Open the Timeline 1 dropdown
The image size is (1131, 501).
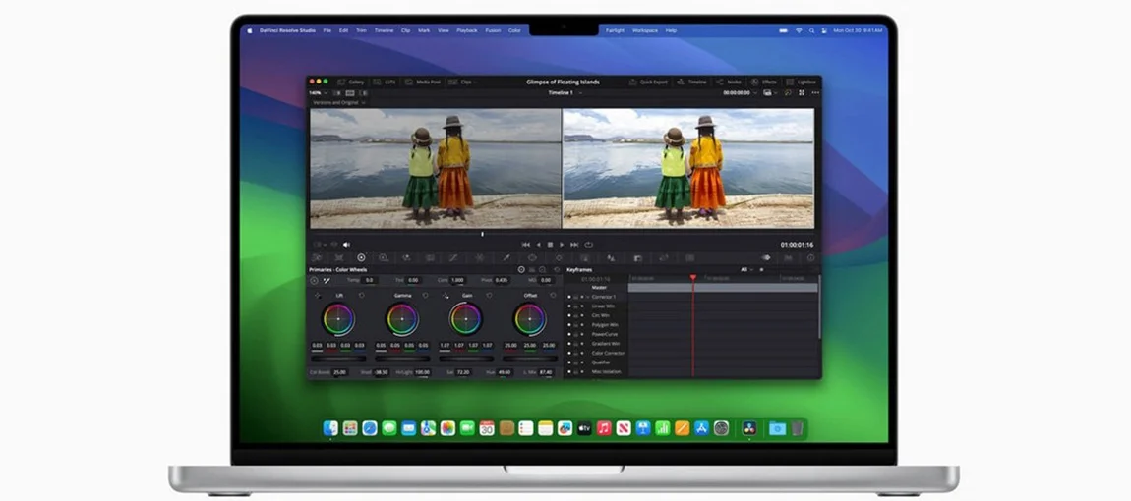tap(564, 92)
